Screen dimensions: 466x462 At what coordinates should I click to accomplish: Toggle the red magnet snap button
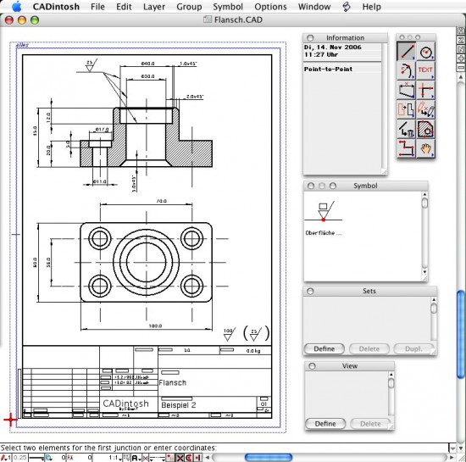point(189,458)
